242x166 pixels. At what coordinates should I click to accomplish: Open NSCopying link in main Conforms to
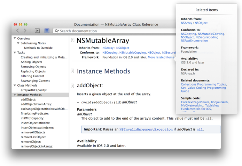[x=110, y=53]
